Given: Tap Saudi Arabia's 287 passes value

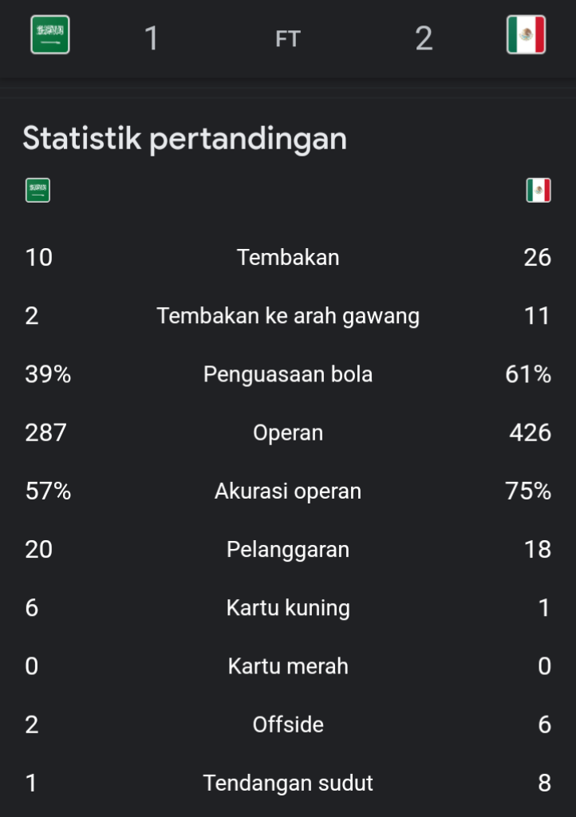Looking at the screenshot, I should 46,432.
